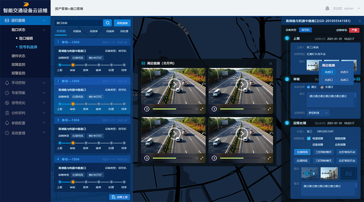
Task: Open the 多伦科技 dropdown
Action: click(318, 112)
